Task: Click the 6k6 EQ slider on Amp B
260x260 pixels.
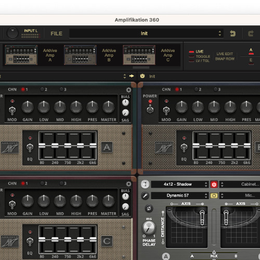Action: coord(247,146)
